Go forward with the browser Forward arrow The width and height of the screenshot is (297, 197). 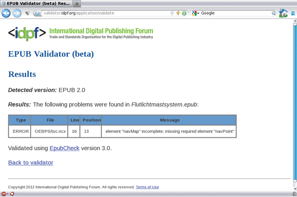tap(17, 13)
